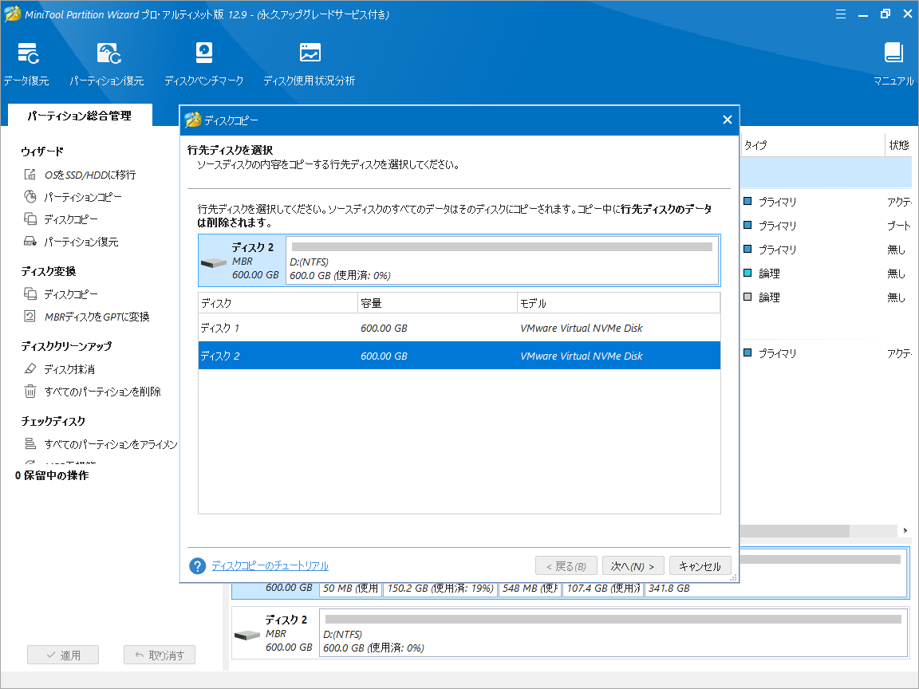
Task: Click the ディスク 2 drive icon in dialog preview
Action: [213, 262]
